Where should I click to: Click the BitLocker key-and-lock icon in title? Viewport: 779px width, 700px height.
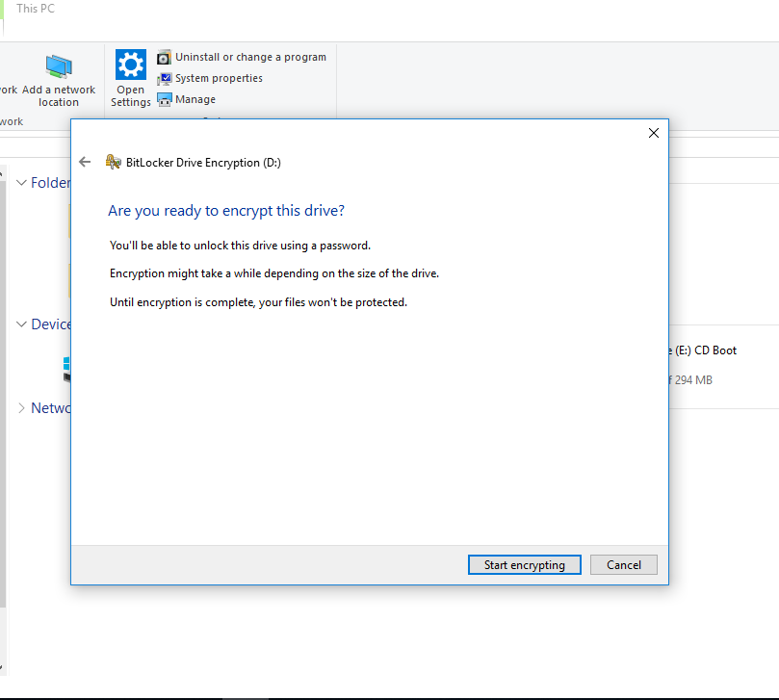(x=114, y=162)
